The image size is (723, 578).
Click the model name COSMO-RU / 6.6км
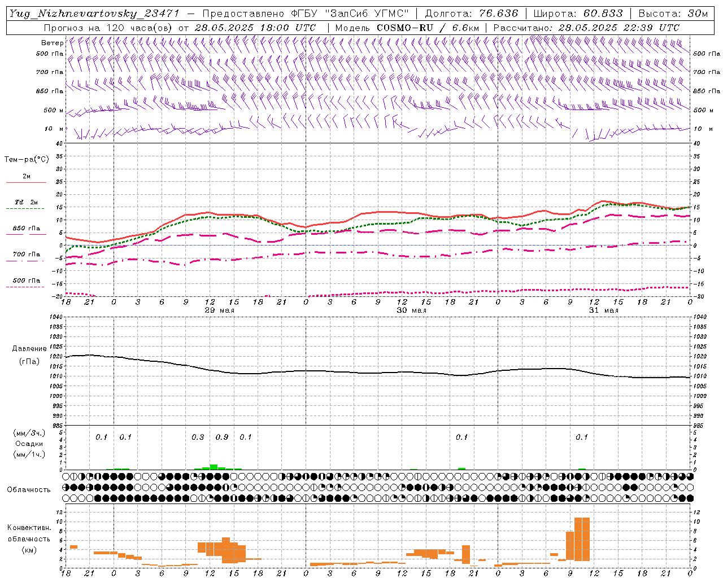click(x=428, y=28)
